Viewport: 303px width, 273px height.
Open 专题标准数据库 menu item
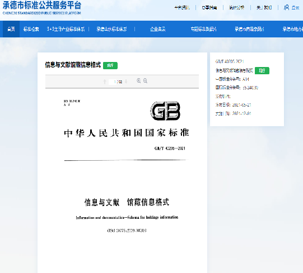204,29
